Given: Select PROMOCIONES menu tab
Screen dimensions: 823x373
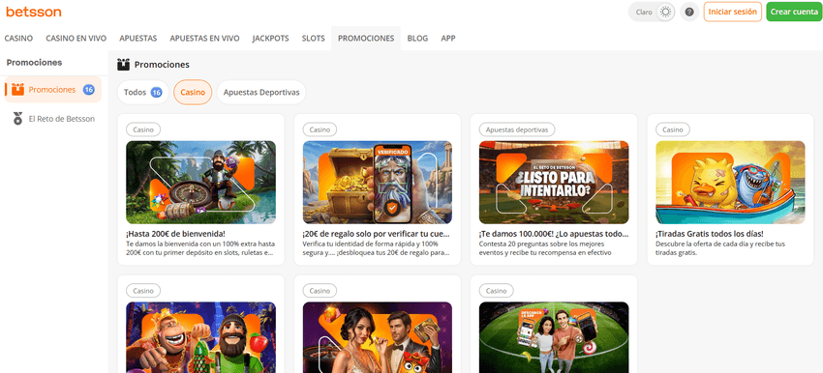Looking at the screenshot, I should pos(366,39).
